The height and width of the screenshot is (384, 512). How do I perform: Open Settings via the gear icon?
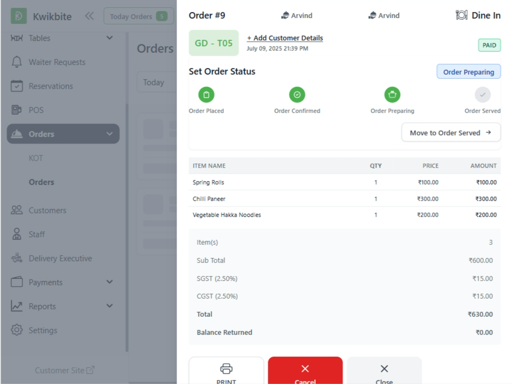pyautogui.click(x=17, y=330)
